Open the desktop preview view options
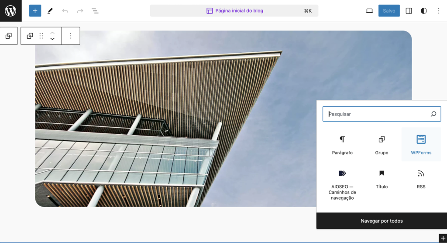The height and width of the screenshot is (248, 447). point(369,11)
